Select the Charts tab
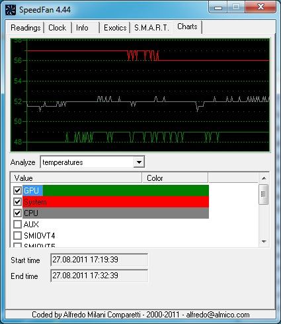 tap(187, 27)
